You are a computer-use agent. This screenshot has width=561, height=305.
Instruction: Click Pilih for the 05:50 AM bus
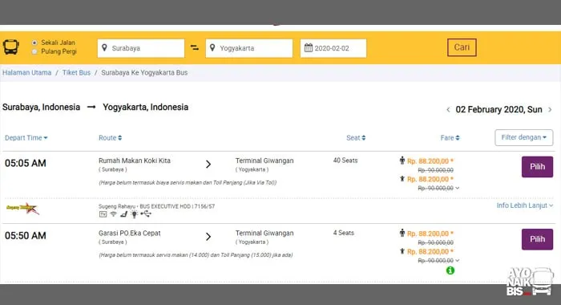537,239
